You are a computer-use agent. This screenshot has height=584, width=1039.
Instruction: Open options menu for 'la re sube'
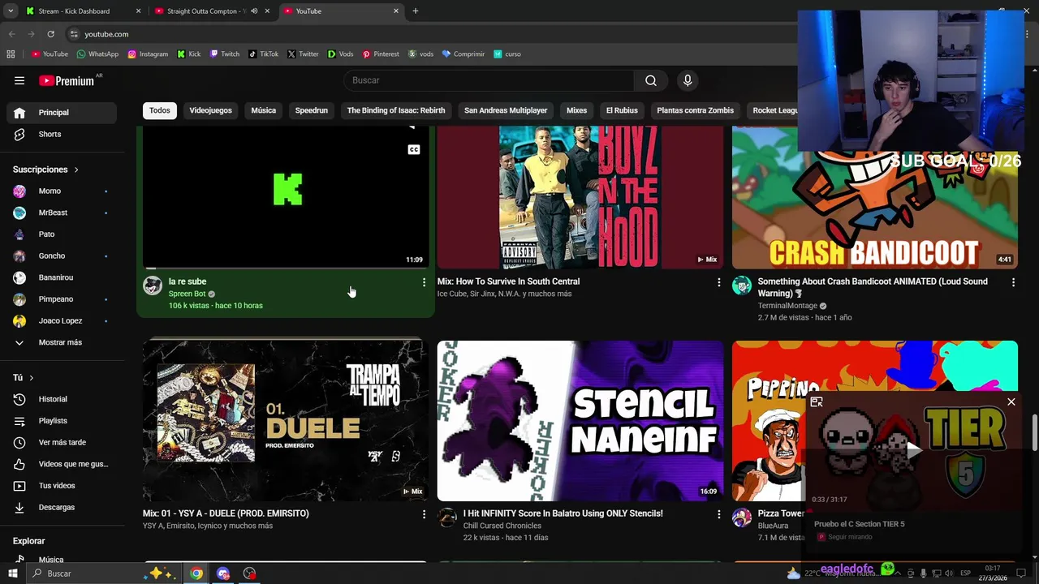tap(424, 282)
